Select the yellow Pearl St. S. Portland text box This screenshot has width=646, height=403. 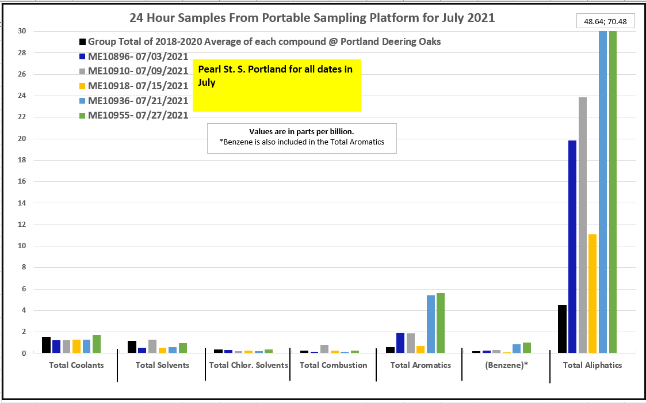(x=277, y=85)
